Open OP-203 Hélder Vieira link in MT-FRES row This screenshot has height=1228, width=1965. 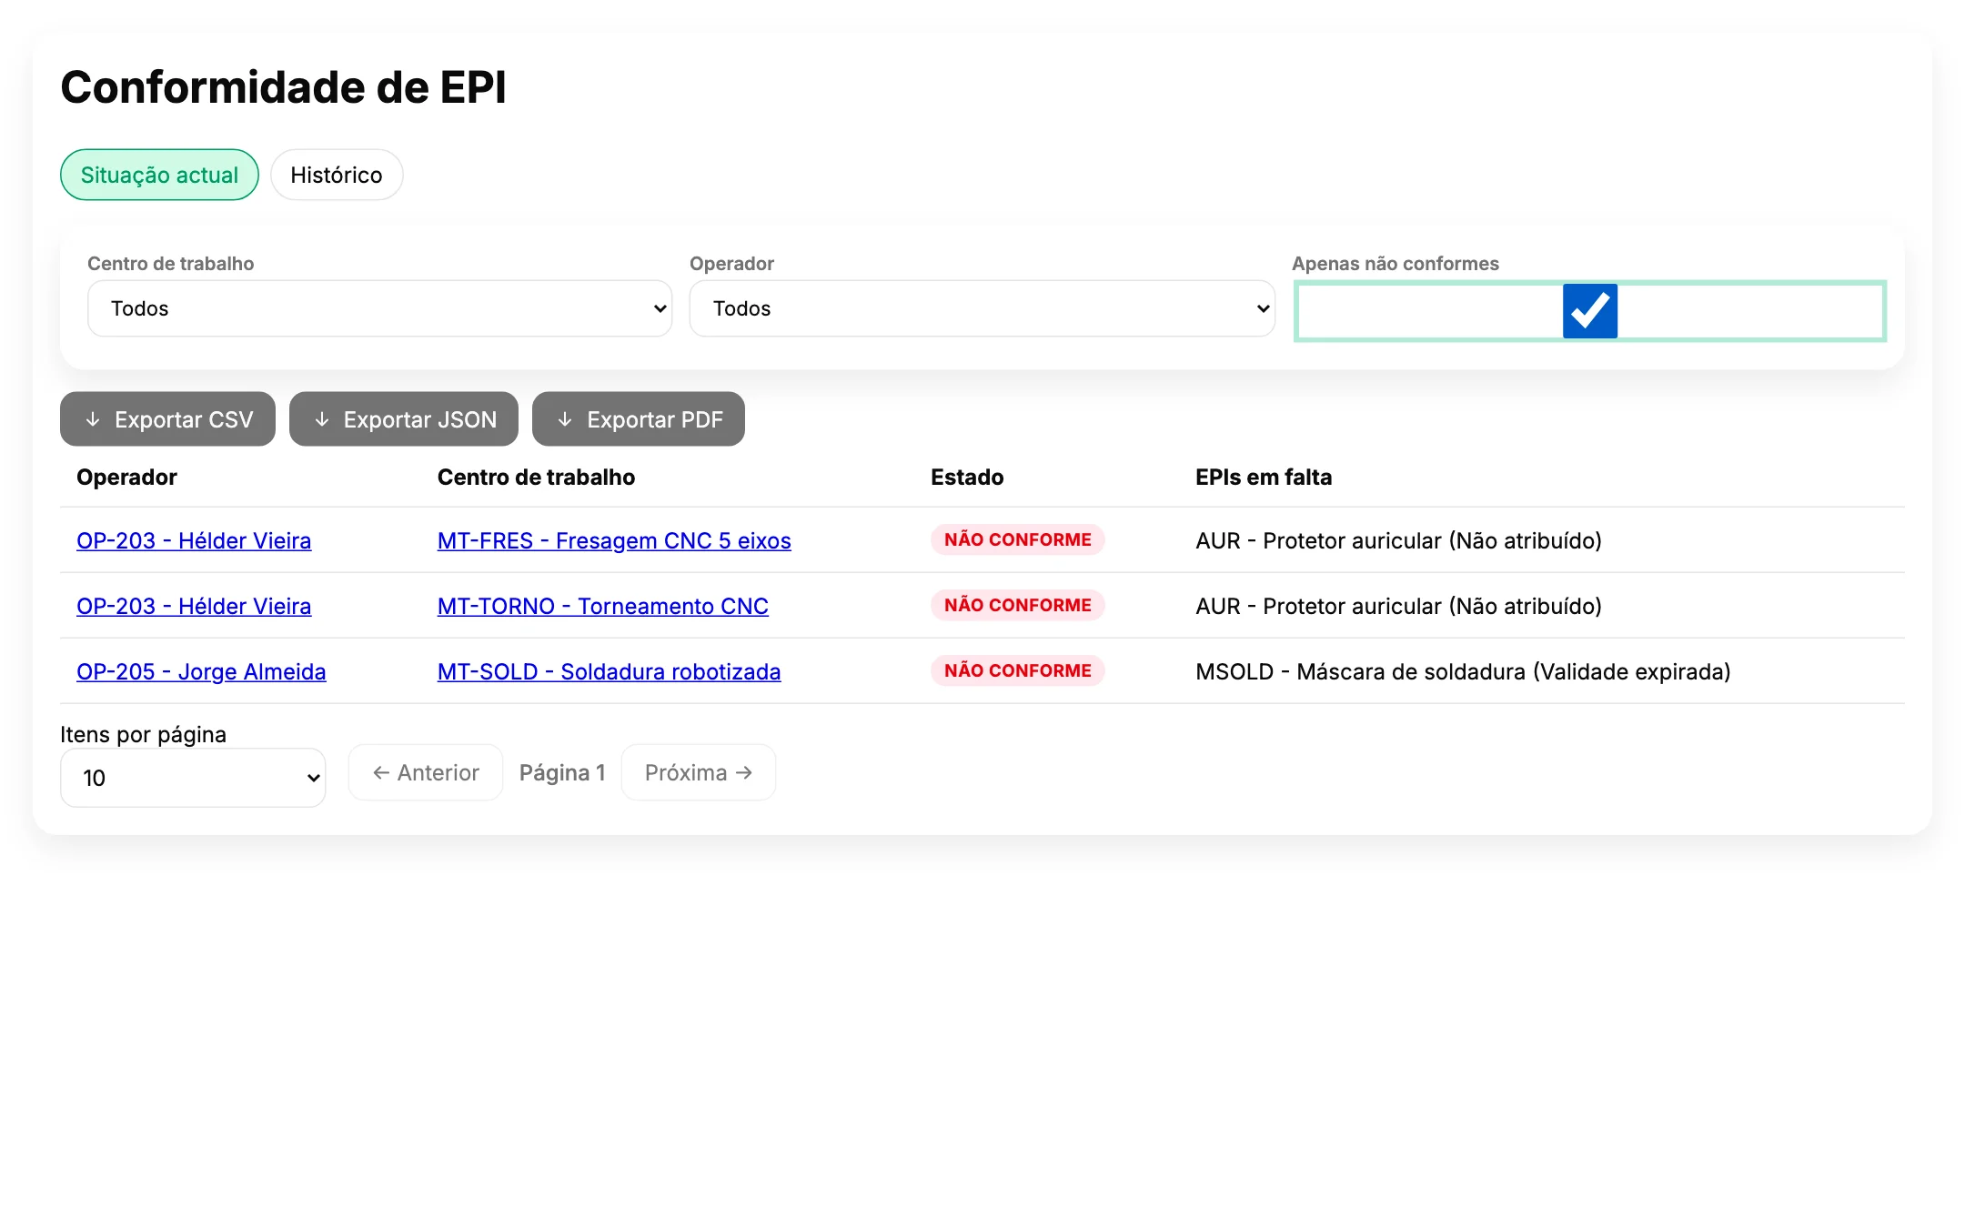[194, 540]
